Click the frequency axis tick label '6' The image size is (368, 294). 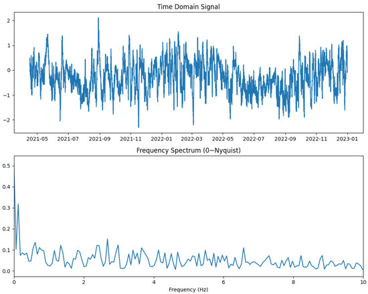223,282
